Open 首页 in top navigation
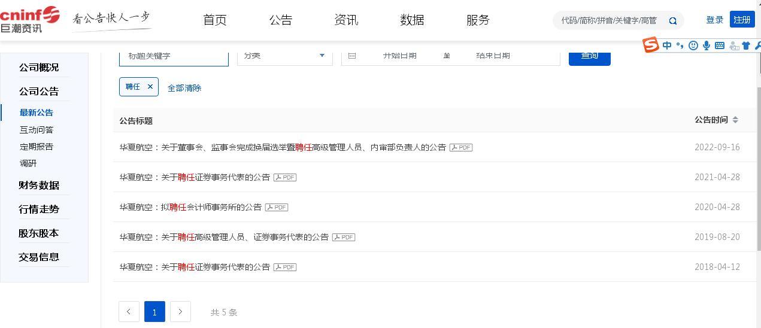Image resolution: width=761 pixels, height=328 pixels. [x=215, y=20]
